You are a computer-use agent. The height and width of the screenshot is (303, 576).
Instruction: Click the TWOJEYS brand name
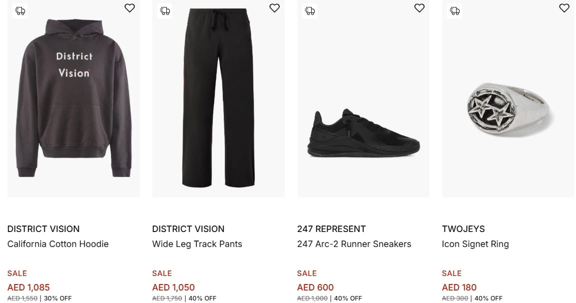coord(463,229)
